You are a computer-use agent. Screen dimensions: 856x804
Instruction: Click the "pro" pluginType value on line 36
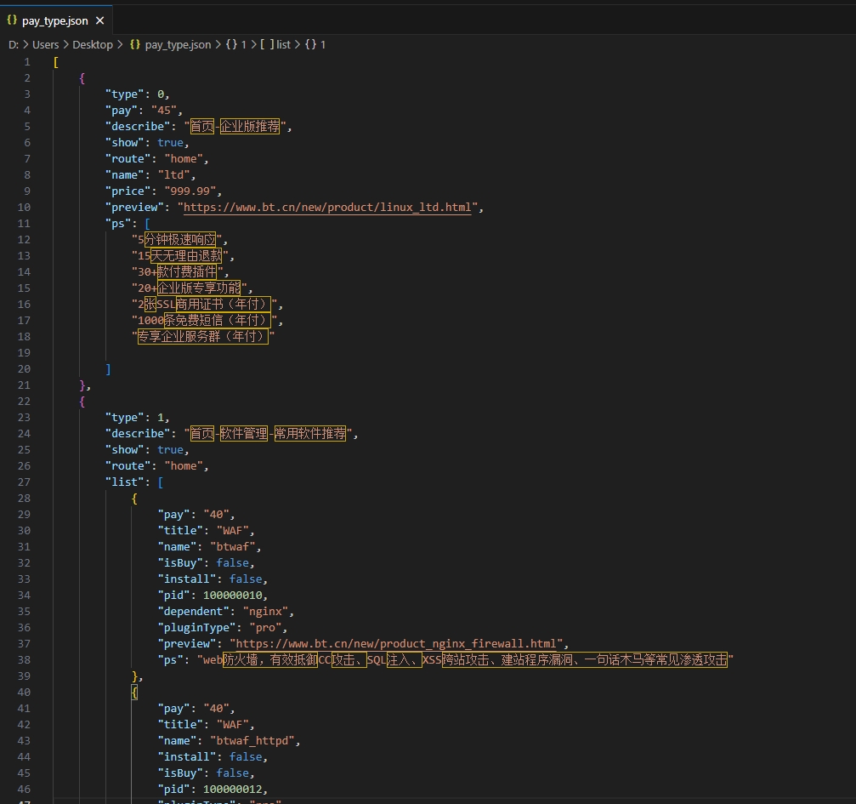tap(268, 627)
